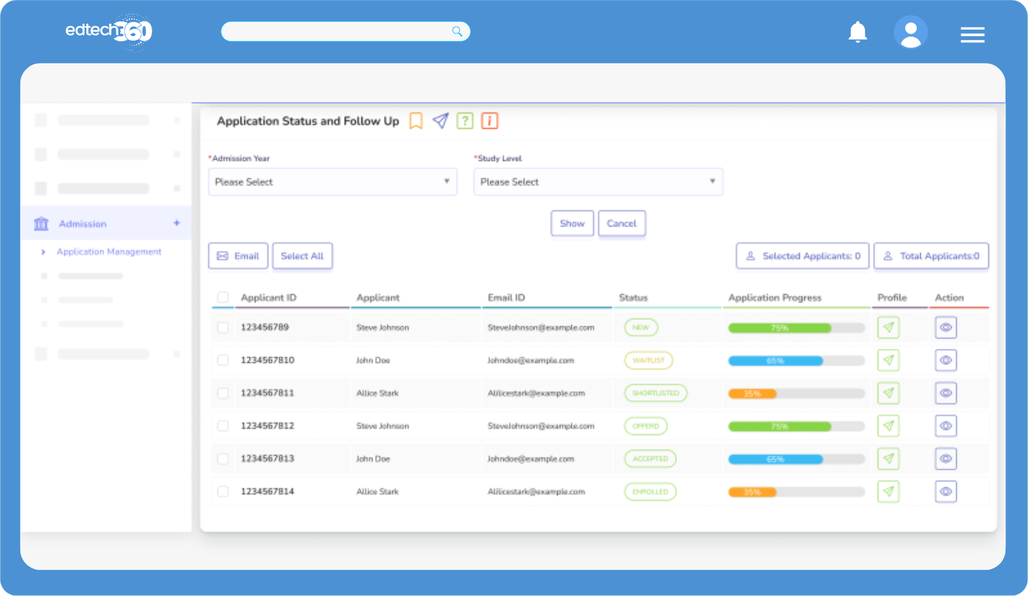Screen dimensions: 1028x596
Task: Open the green question mark help icon
Action: coord(465,121)
